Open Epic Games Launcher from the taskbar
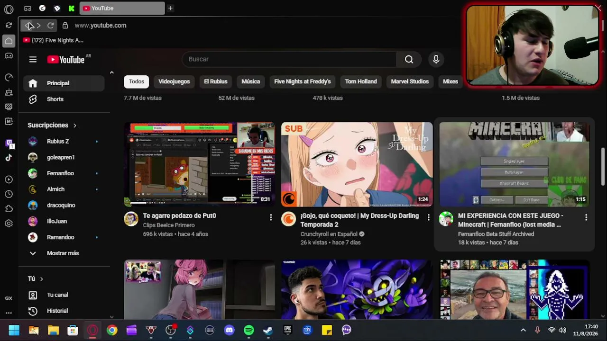Image resolution: width=607 pixels, height=341 pixels. 287,330
